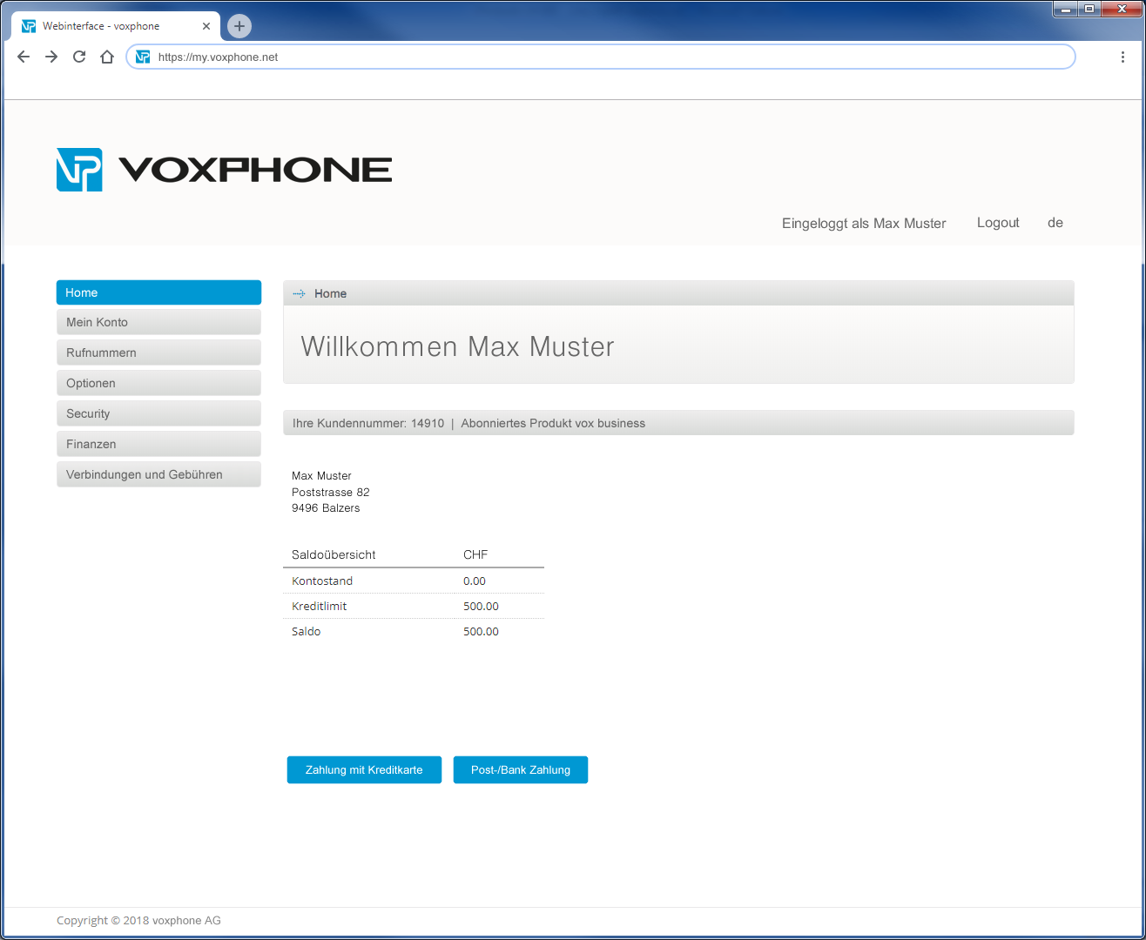This screenshot has height=940, width=1146.
Task: Click the CHF column header
Action: point(475,554)
